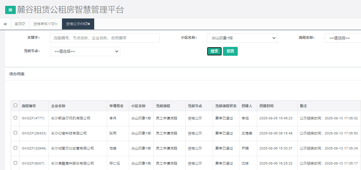Focus the 关键字 search input field

[x=105, y=38]
